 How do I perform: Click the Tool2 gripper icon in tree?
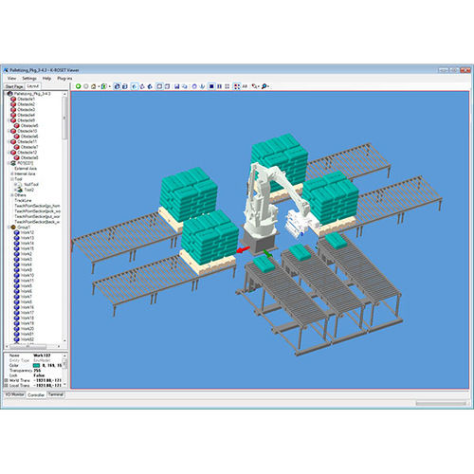(x=20, y=190)
